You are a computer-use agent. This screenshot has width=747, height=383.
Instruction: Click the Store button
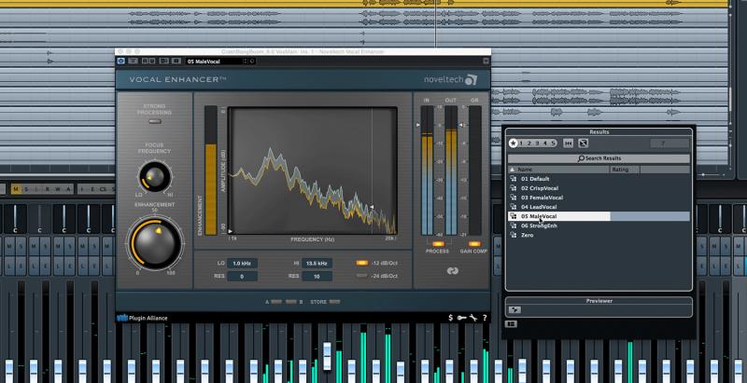[334, 302]
